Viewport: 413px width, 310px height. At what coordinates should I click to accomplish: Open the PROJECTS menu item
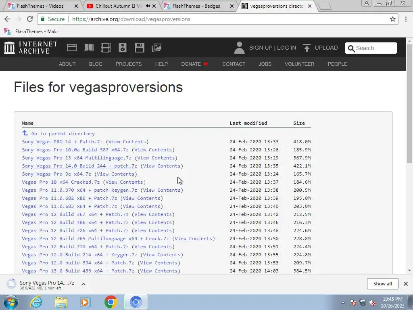coord(129,64)
